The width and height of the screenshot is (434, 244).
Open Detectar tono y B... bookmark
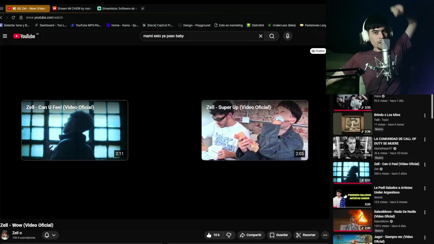[x=15, y=25]
